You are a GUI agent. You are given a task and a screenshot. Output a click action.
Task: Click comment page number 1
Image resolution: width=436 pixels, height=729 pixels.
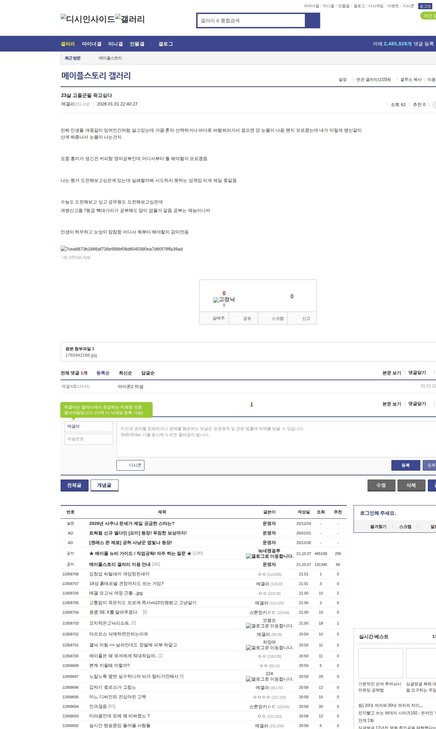point(252,404)
